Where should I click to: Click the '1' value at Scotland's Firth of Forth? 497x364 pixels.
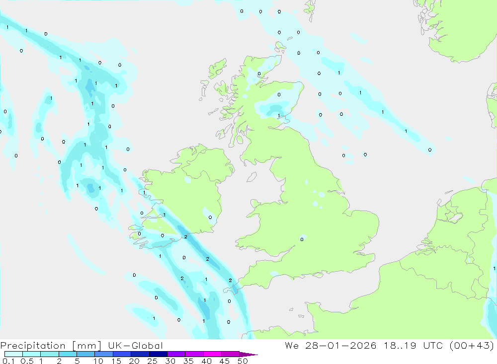click(x=279, y=116)
